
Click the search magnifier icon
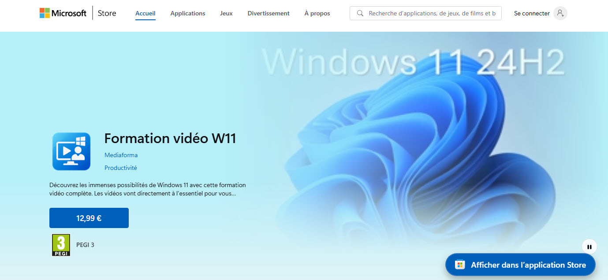coord(360,13)
